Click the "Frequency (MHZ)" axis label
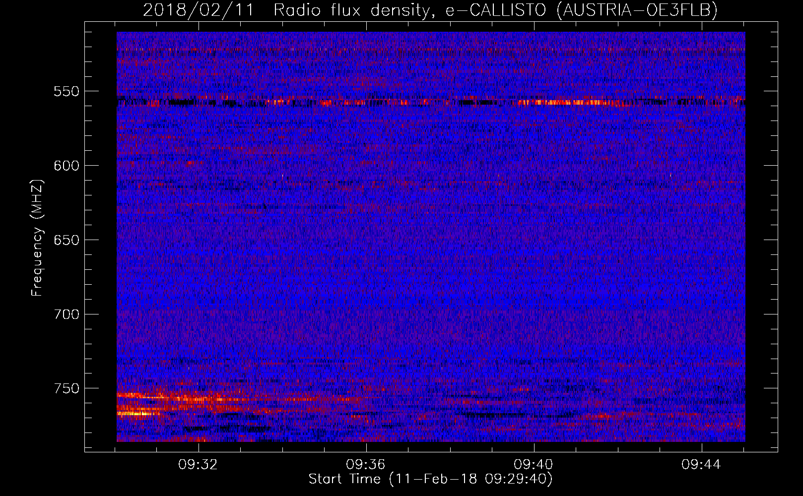 (37, 238)
